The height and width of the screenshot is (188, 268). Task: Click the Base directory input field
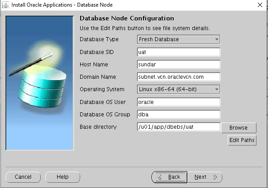point(179,127)
